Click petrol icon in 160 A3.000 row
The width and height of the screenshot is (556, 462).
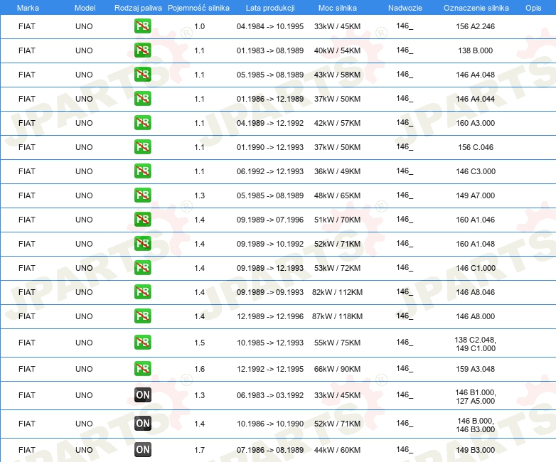click(142, 123)
